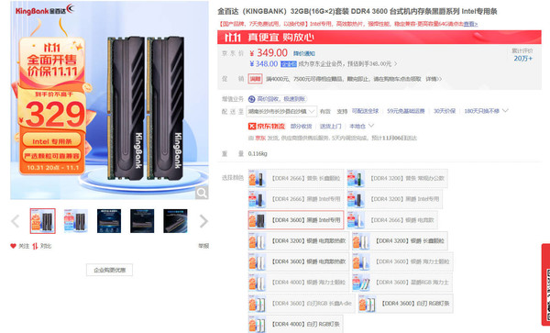Select option 【DDR4 3200】普条 常规办公款
Image resolution: width=550 pixels, height=333 pixels.
click(397, 178)
